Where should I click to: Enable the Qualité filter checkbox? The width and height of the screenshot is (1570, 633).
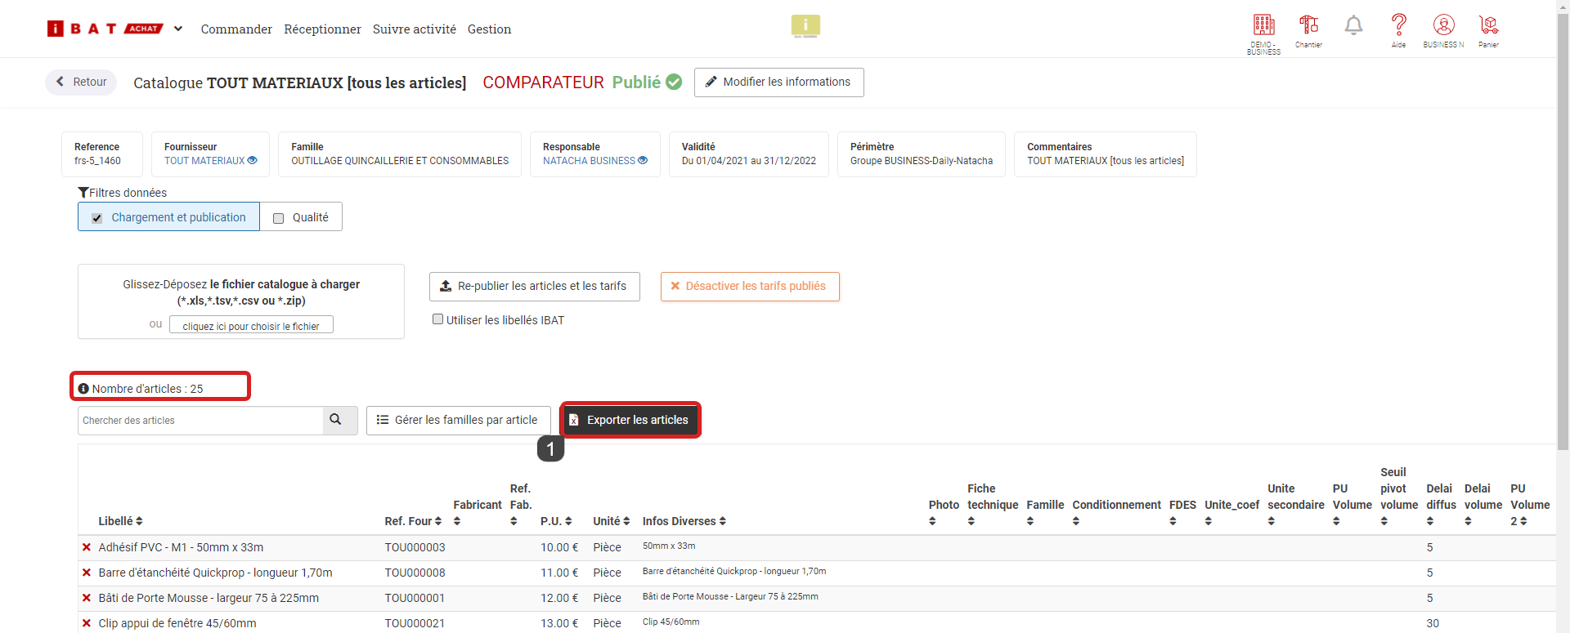pyautogui.click(x=279, y=218)
